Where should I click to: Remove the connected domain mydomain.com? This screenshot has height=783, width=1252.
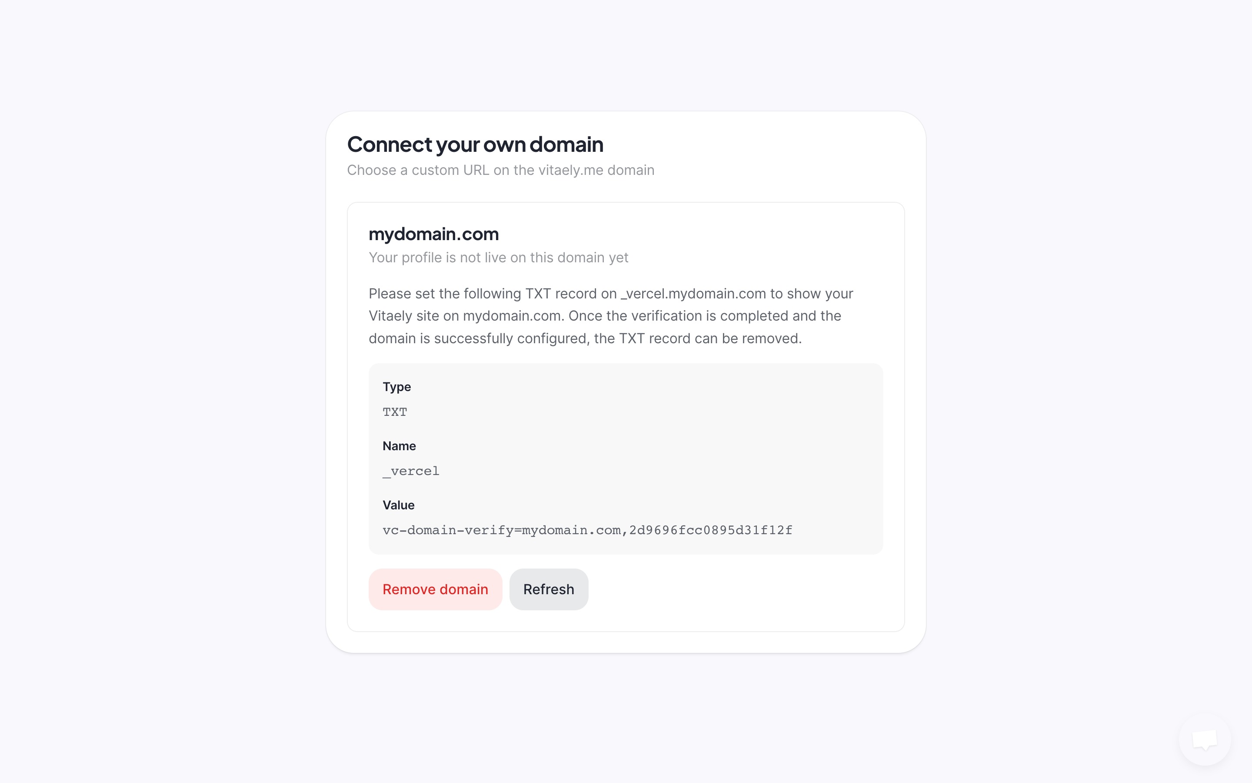pyautogui.click(x=435, y=589)
